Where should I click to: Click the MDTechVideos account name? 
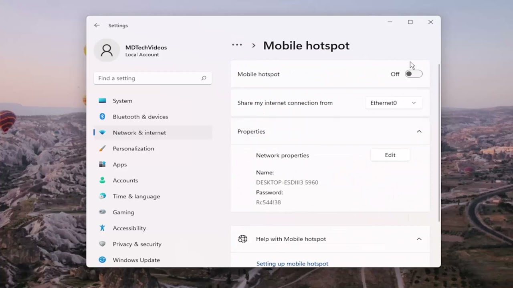click(x=146, y=47)
